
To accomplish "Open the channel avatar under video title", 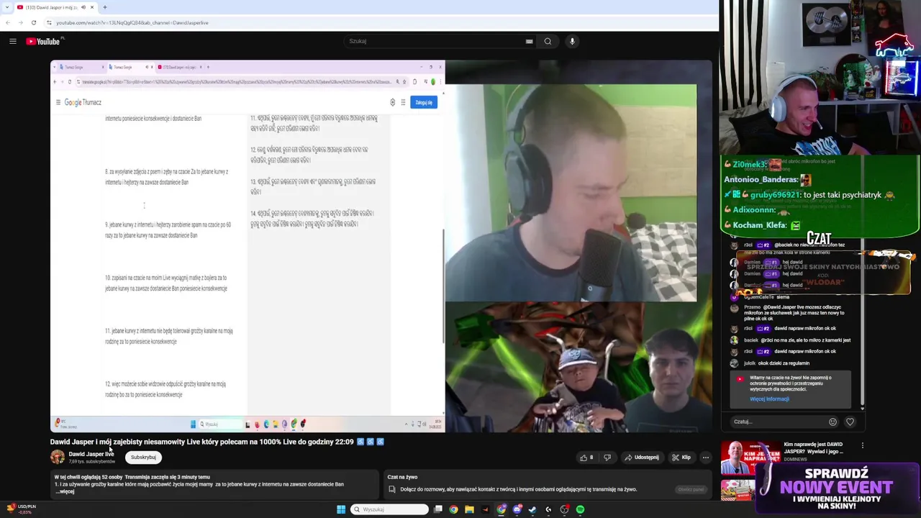I will 57,457.
